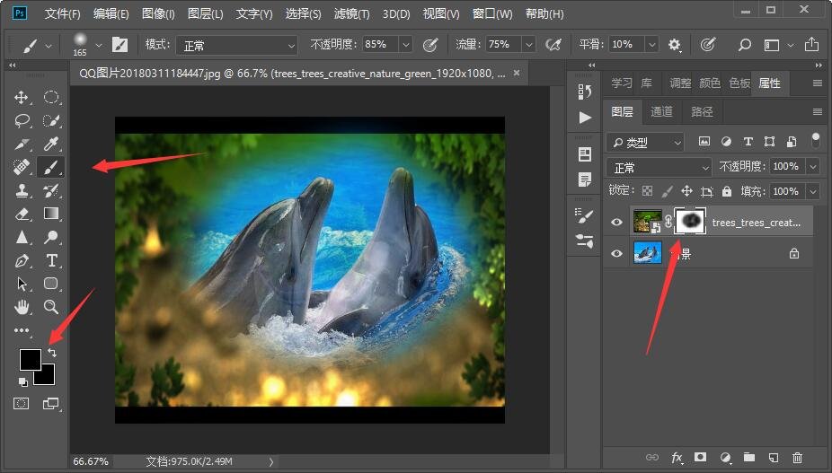Toggle lock image pixels

pos(667,191)
